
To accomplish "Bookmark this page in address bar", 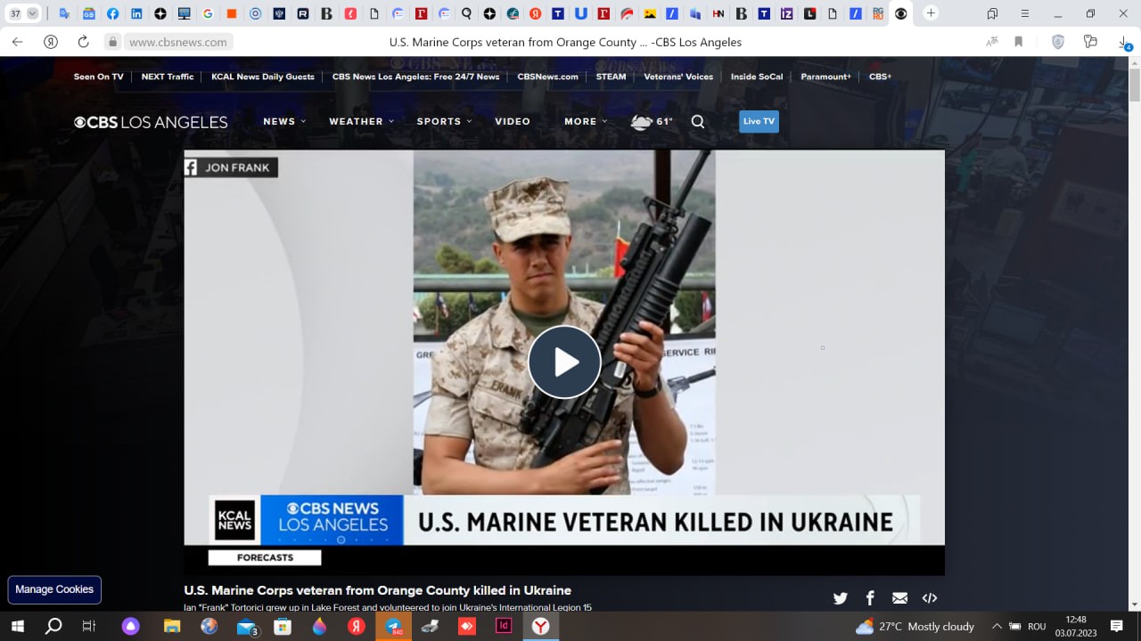I will pos(1018,42).
